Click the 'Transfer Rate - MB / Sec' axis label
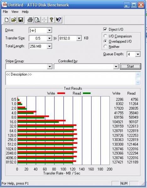The image size is (147, 188). click(62, 173)
